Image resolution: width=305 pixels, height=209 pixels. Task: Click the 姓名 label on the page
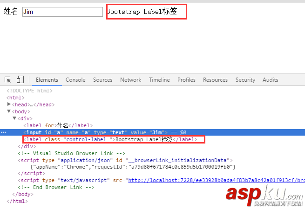click(11, 11)
